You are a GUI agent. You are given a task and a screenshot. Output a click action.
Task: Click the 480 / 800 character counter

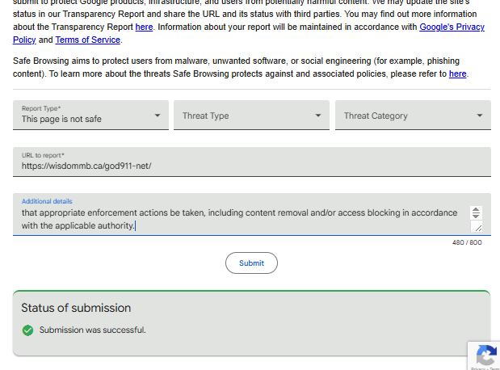point(467,242)
